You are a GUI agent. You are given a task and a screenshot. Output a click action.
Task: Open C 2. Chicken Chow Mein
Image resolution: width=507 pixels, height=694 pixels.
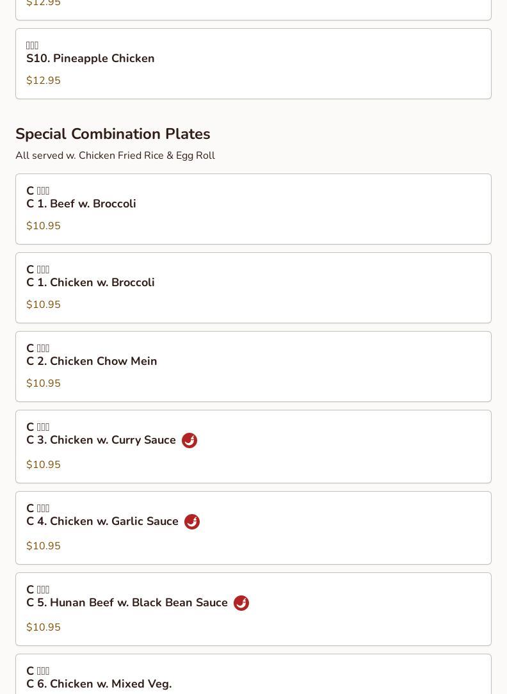click(92, 361)
